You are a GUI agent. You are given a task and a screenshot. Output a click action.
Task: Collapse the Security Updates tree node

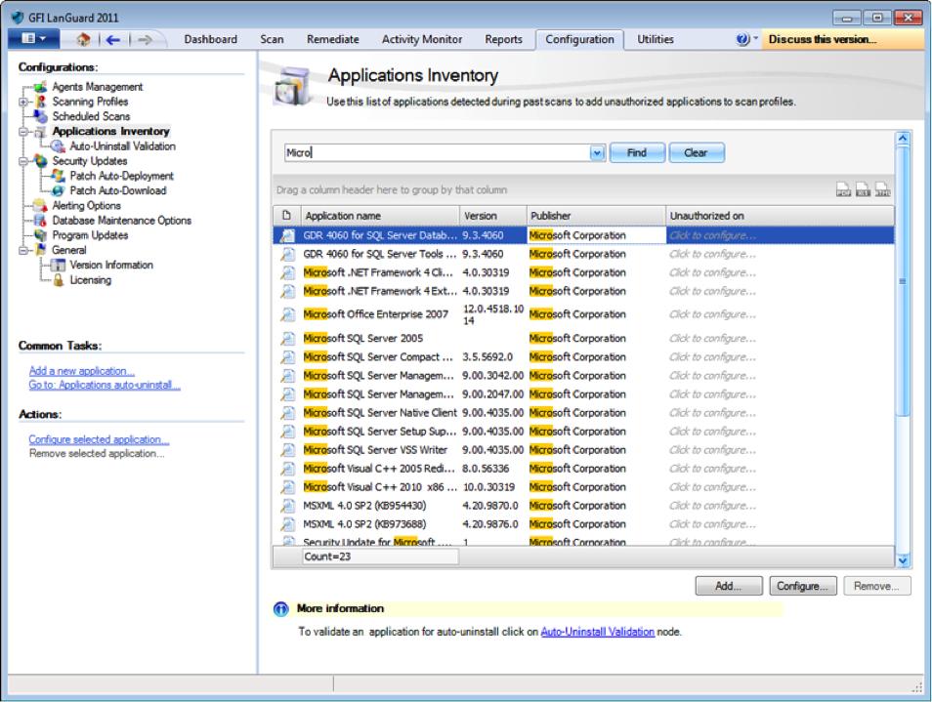22,161
